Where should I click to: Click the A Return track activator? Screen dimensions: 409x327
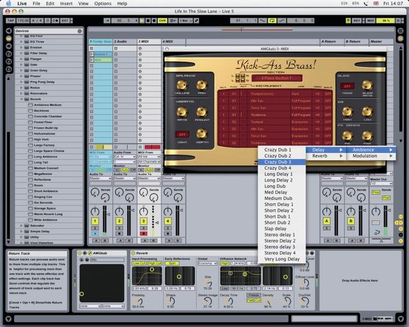point(327,221)
